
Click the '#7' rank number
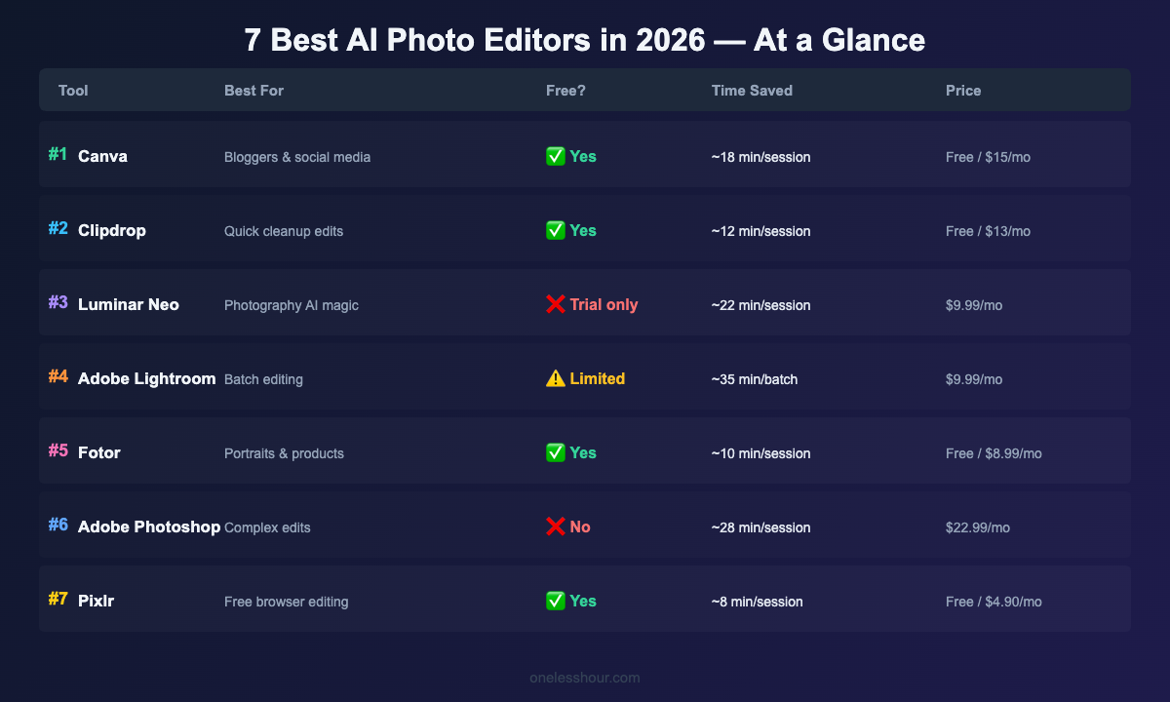(x=58, y=599)
